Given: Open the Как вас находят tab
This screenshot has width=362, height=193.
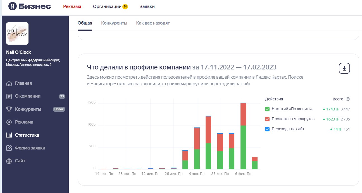Looking at the screenshot, I should click(153, 23).
